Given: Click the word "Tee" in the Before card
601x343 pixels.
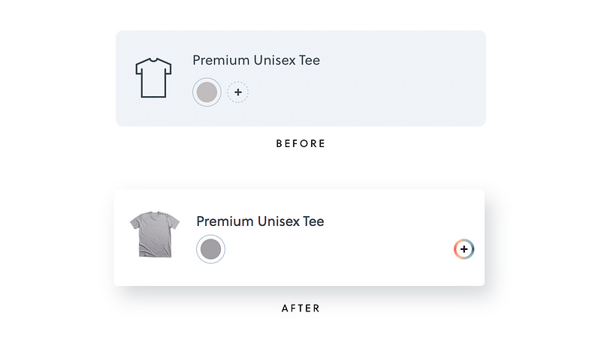Looking at the screenshot, I should tap(310, 60).
